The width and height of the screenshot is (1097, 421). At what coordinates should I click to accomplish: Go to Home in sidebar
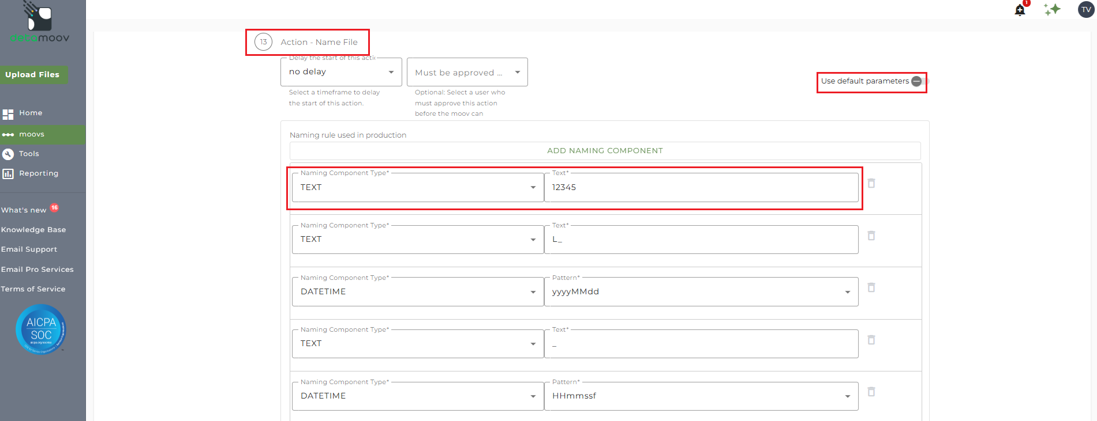[30, 113]
